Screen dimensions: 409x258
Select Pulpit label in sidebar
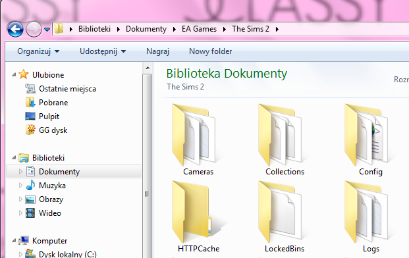pyautogui.click(x=49, y=116)
